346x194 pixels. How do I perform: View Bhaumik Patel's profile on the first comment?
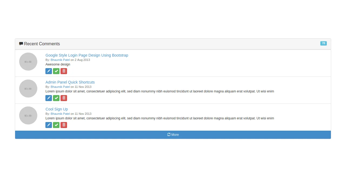click(60, 60)
